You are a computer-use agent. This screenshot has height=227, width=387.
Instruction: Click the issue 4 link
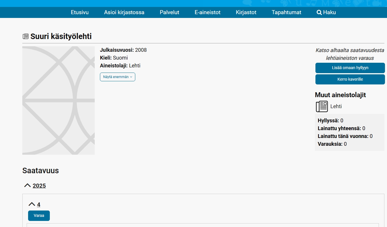[39, 204]
